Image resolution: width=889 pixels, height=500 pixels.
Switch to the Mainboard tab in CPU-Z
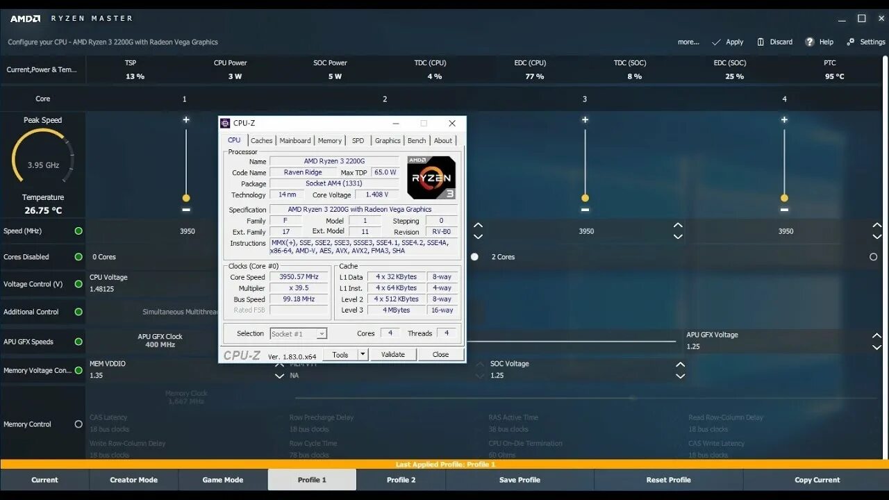(295, 140)
